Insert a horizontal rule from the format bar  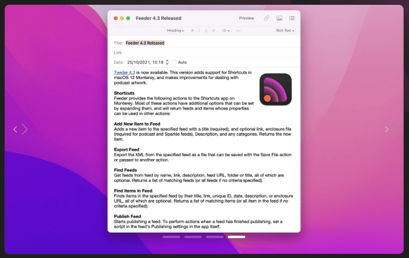(x=238, y=31)
